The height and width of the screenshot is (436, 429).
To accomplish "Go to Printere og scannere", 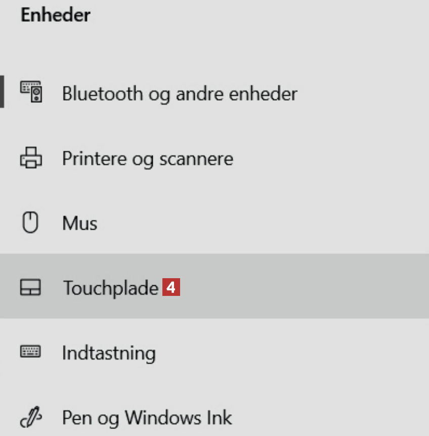I will pos(147,159).
